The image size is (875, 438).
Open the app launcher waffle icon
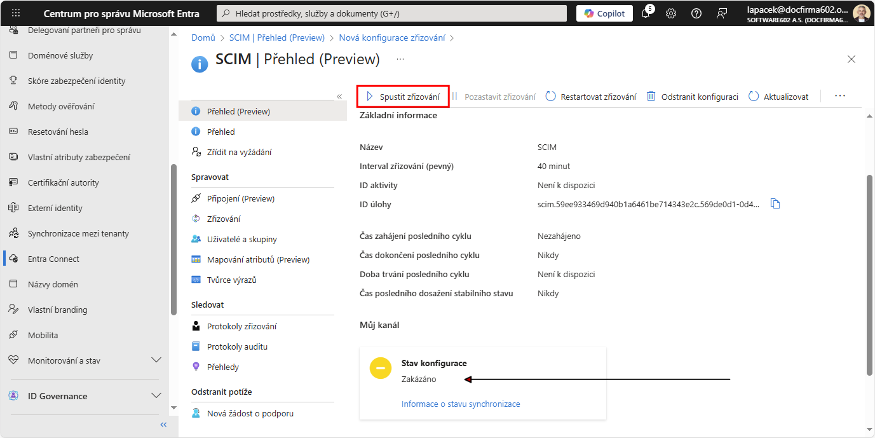16,13
